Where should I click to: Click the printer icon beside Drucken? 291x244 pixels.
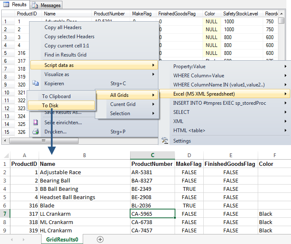tap(35, 131)
